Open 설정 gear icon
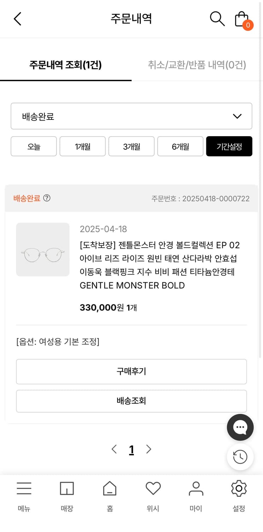Image resolution: width=263 pixels, height=532 pixels. pos(239,489)
